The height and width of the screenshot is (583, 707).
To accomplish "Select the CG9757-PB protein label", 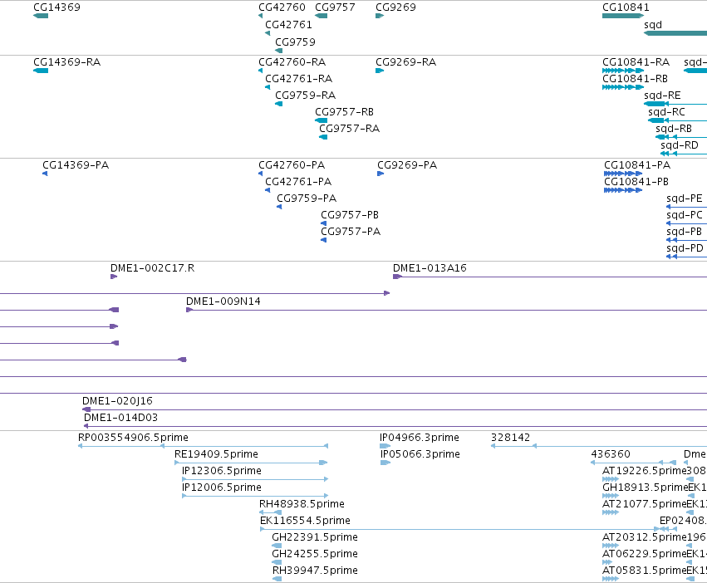I will pyautogui.click(x=350, y=215).
